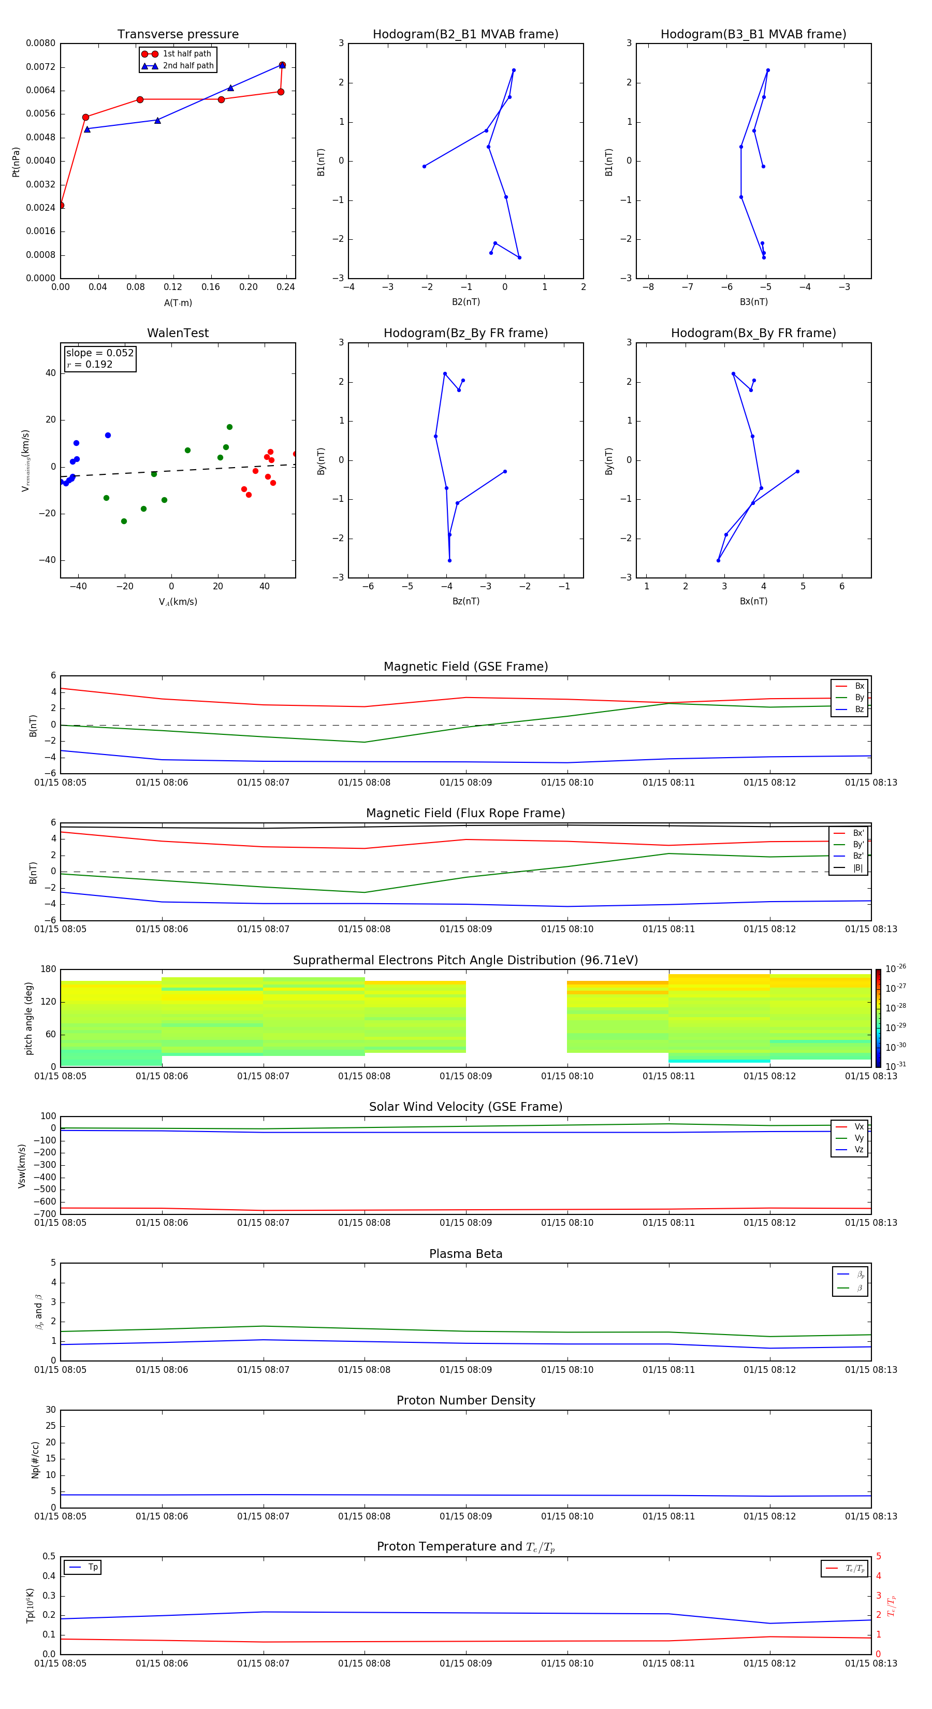This screenshot has width=932, height=1709.
Task: Click '01/15 08:09' tick under GSE field plot
Action: [465, 782]
